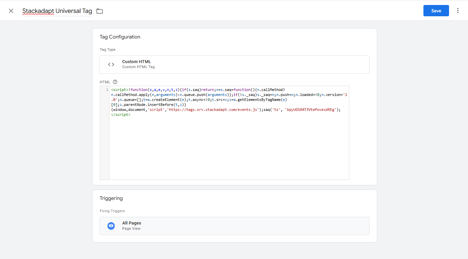Open the folder icon beside tag name
The image size is (468, 259).
(99, 11)
